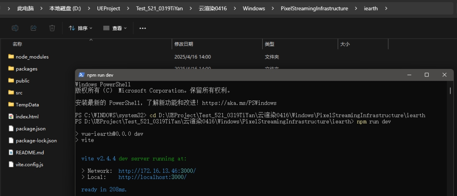This screenshot has height=196, width=457.
Task: Click the Test_521_0319TiYan breadcrumb segment
Action: (x=159, y=8)
